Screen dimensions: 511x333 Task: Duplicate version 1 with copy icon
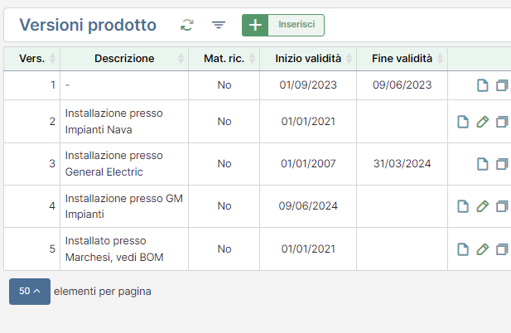point(502,85)
